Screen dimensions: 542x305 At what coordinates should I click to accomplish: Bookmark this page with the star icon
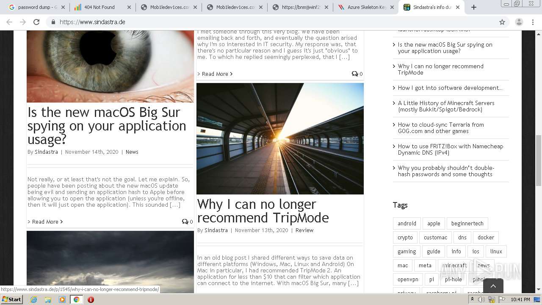pos(502,22)
